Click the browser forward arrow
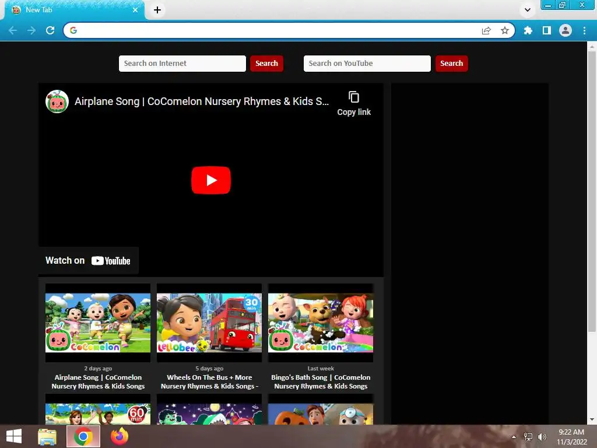The width and height of the screenshot is (597, 448). pyautogui.click(x=31, y=30)
